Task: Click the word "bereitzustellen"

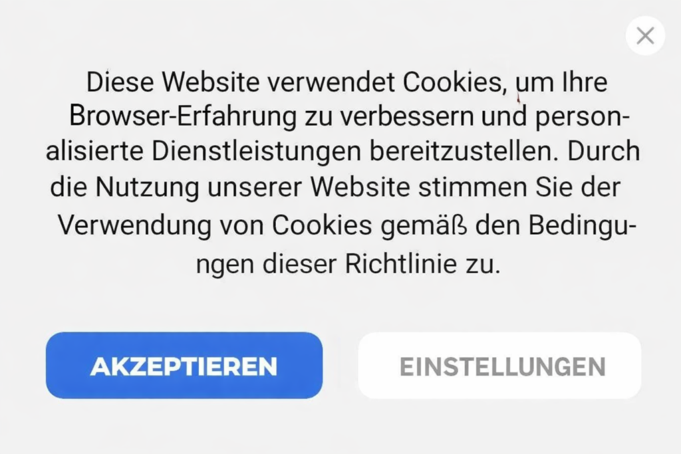Action: [x=464, y=152]
